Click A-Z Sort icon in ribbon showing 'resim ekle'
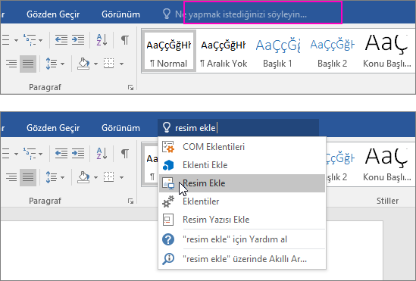The width and height of the screenshot is (416, 281). coord(102,153)
